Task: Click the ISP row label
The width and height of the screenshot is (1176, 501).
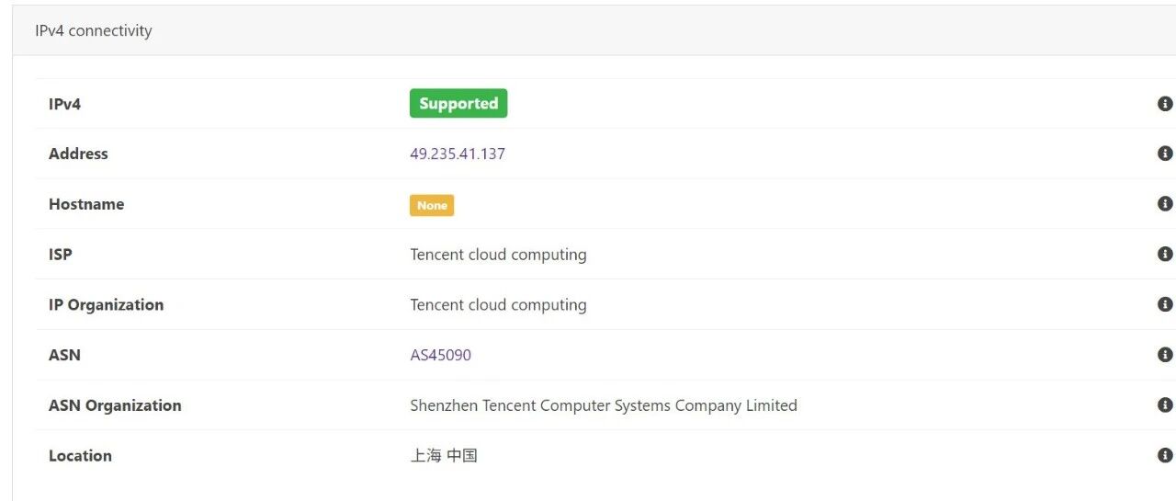Action: (x=61, y=255)
